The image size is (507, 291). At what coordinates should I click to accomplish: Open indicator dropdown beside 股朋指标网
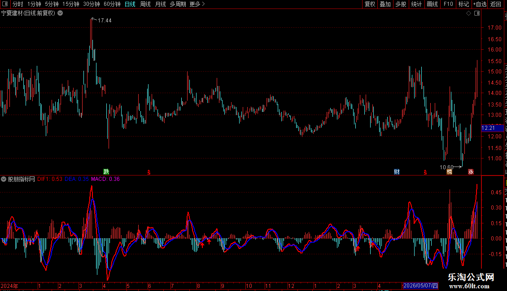(x=4, y=179)
